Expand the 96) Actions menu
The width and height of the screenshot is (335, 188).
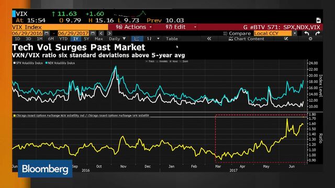(133, 27)
